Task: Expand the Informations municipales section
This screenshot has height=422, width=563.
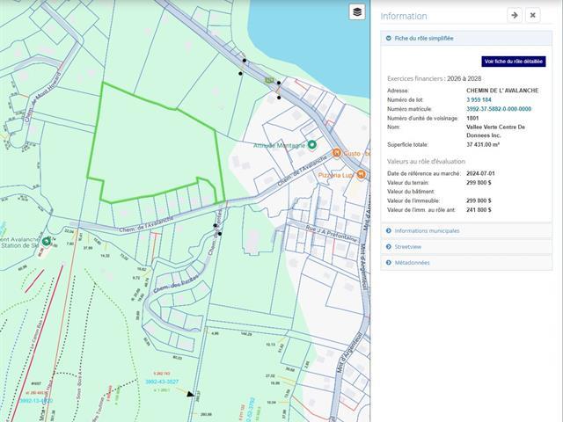Action: tap(427, 231)
